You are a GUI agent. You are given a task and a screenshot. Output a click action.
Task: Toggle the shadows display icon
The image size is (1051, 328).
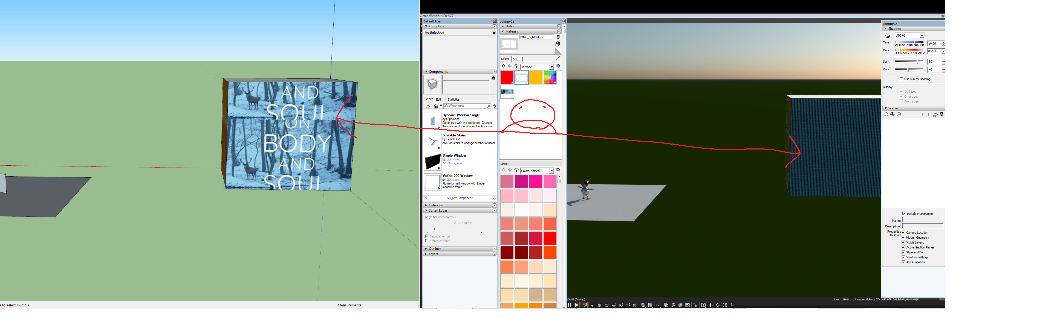(887, 36)
